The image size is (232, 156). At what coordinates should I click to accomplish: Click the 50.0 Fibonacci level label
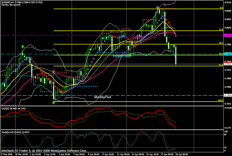coord(221,54)
